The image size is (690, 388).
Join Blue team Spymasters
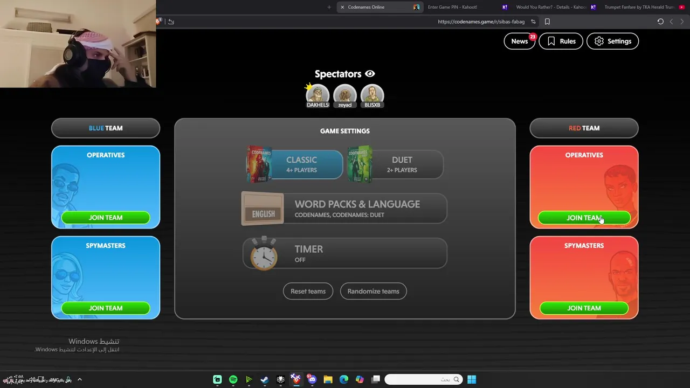(106, 308)
